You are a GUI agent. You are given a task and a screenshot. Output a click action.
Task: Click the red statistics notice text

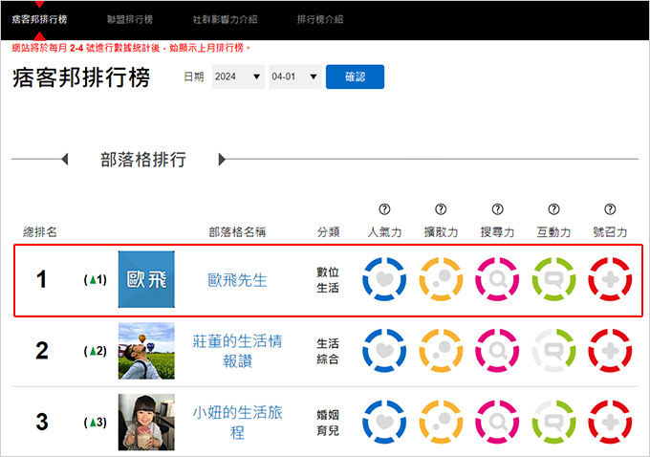tap(131, 48)
